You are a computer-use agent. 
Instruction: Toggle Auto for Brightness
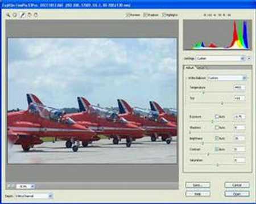(x=217, y=138)
